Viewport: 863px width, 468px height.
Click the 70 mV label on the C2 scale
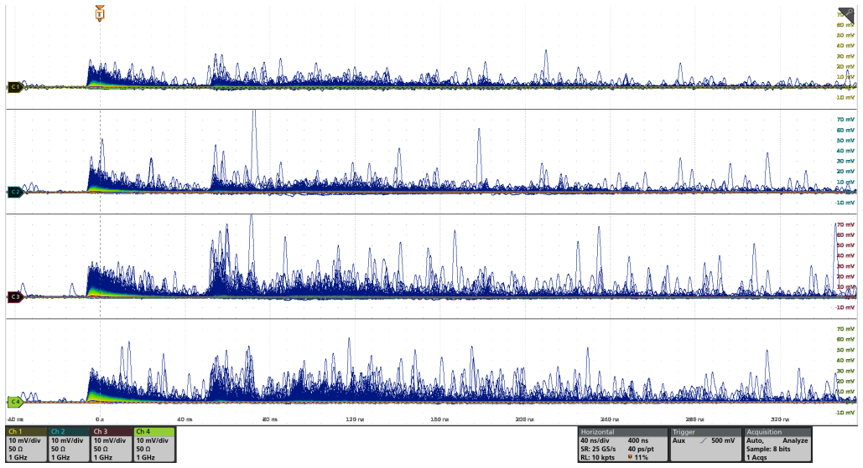point(845,119)
